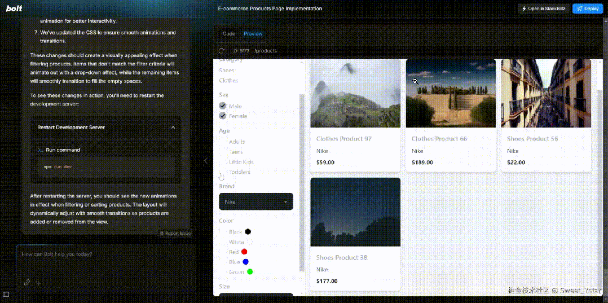The image size is (608, 303).
Task: Click the $22.00 price
Action: 516,163
